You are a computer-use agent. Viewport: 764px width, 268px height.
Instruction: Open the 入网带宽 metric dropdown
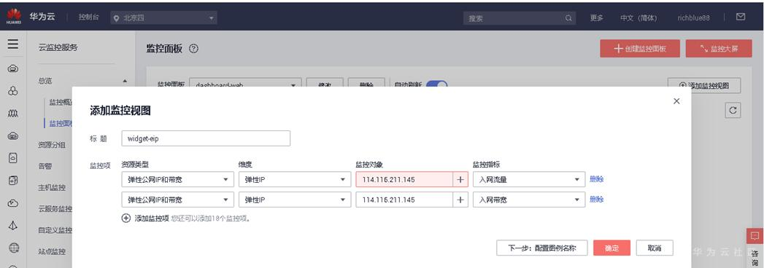[x=528, y=200]
